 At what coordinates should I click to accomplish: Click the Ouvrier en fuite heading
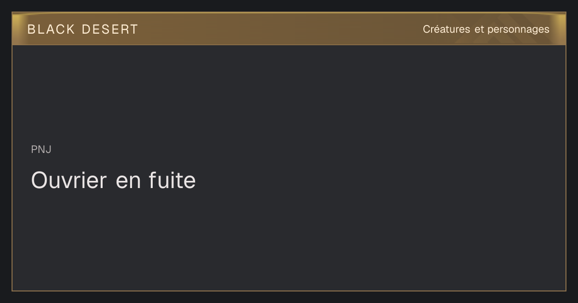114,180
